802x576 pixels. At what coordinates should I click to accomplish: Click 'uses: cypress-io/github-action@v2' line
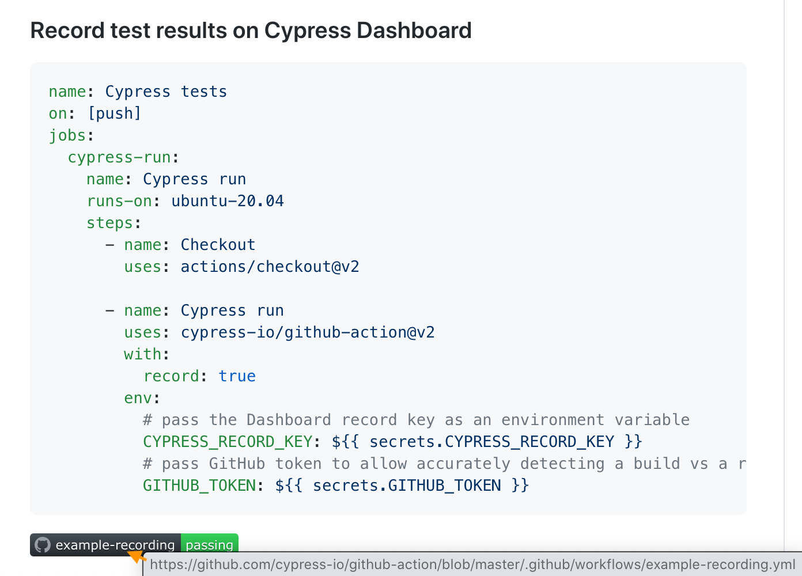coord(279,332)
